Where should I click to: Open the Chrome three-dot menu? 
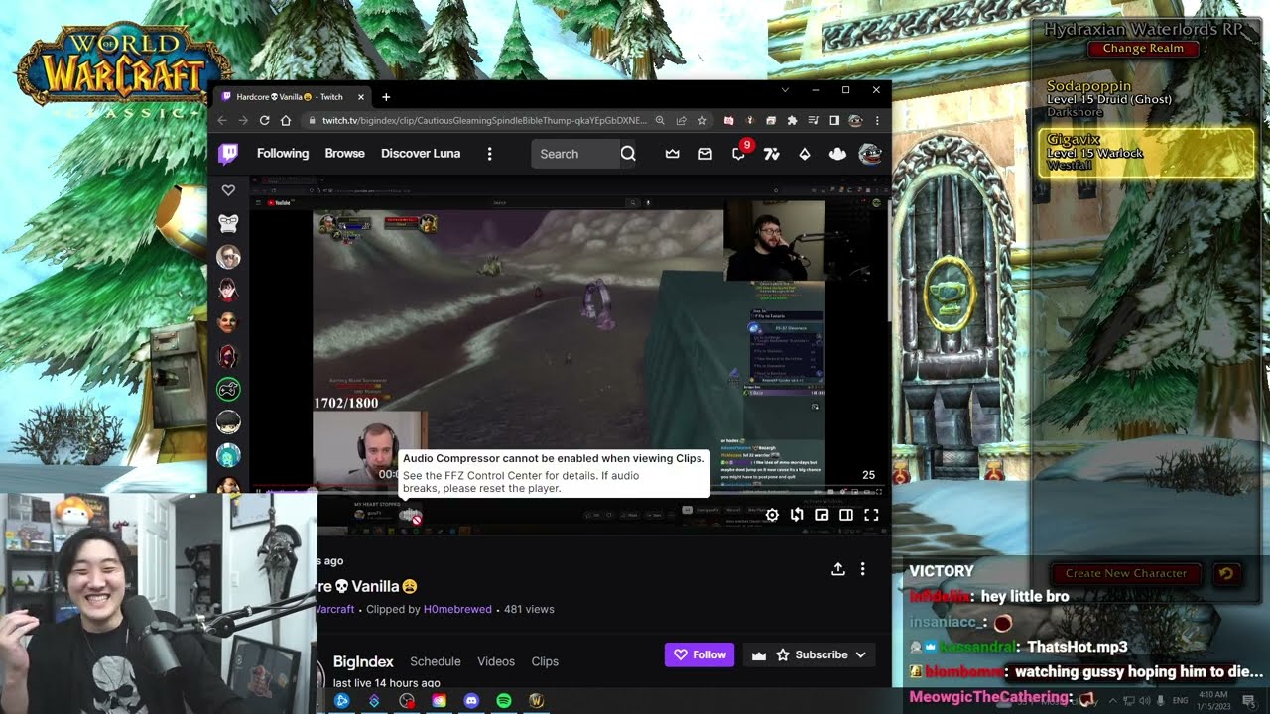[x=876, y=120]
